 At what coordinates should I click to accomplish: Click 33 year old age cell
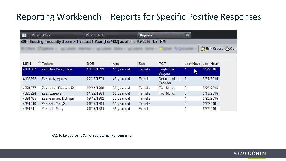tap(121, 99)
